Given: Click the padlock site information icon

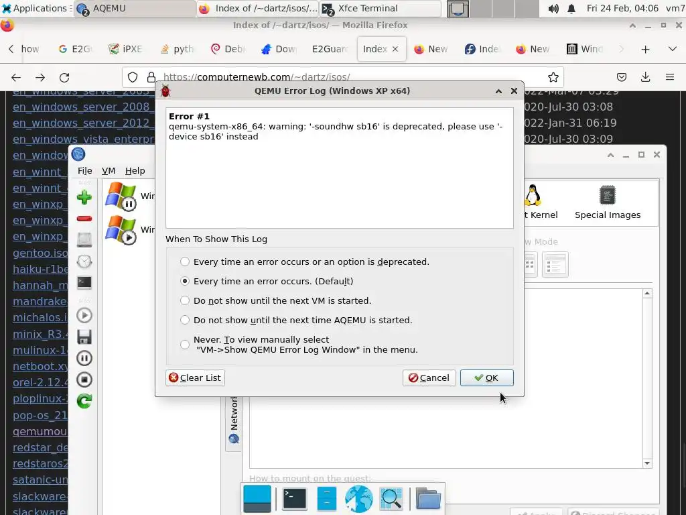Looking at the screenshot, I should click(x=151, y=77).
